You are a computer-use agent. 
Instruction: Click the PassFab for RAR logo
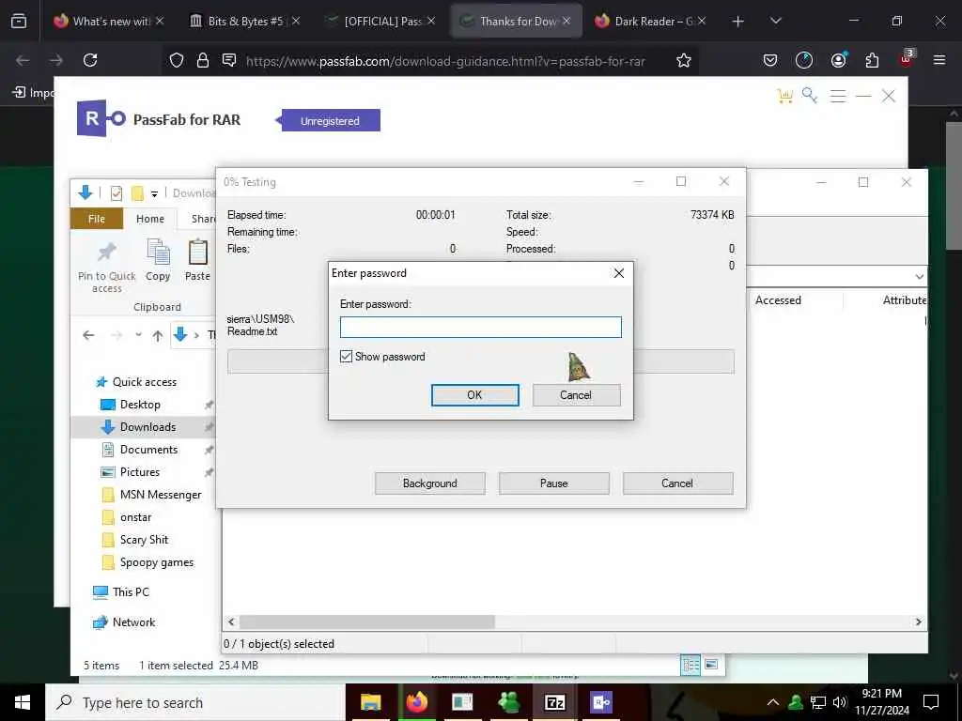[101, 118]
